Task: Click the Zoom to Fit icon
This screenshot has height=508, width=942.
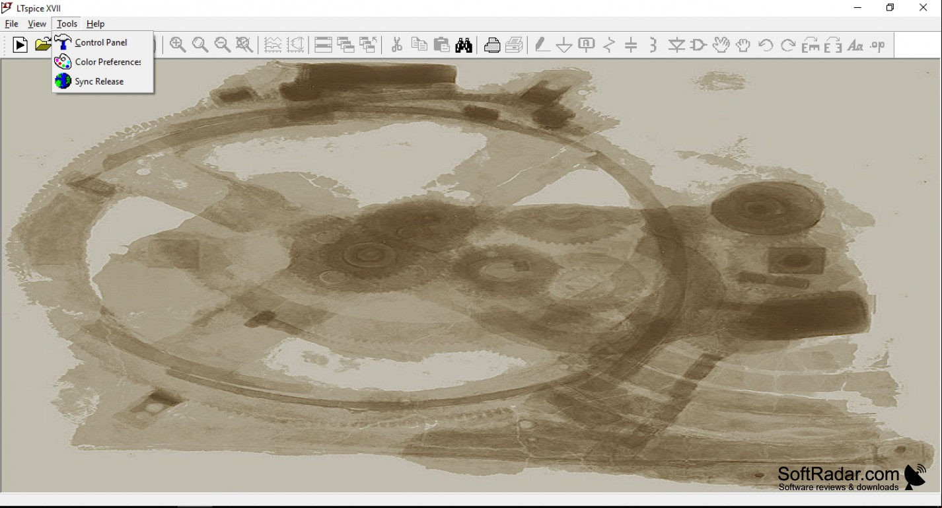Action: (244, 45)
